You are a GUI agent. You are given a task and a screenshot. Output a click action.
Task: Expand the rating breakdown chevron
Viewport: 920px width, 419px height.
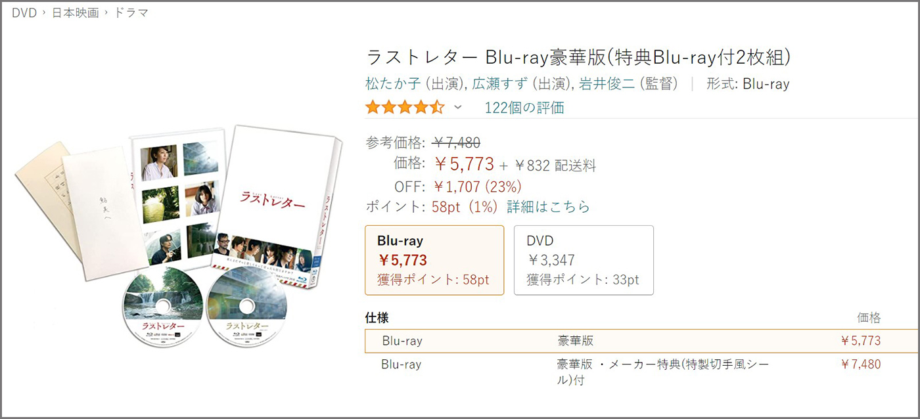pos(458,108)
